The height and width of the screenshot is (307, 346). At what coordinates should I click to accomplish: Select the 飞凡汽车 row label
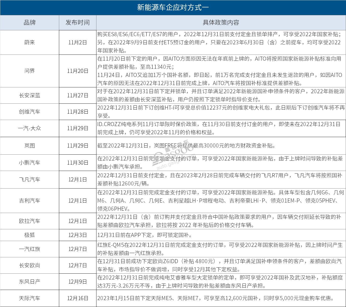coord(29,179)
